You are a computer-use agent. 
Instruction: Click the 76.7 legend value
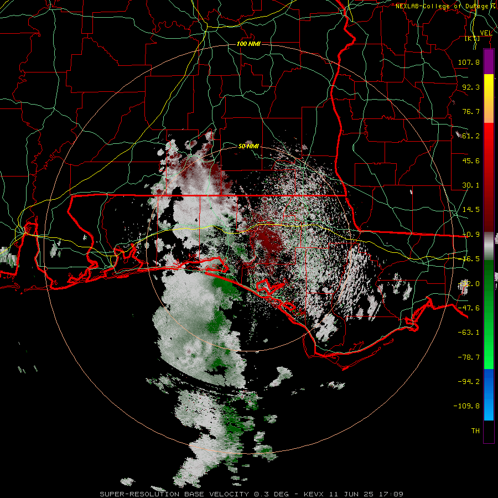click(x=471, y=111)
